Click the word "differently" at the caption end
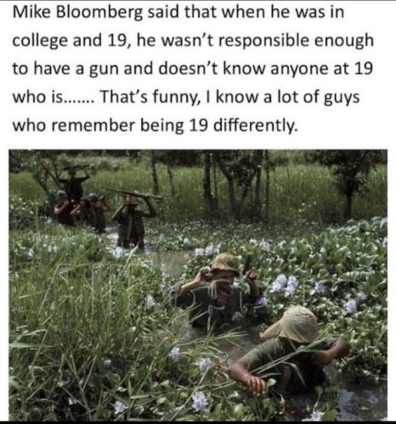The width and height of the screenshot is (396, 424). click(x=255, y=126)
